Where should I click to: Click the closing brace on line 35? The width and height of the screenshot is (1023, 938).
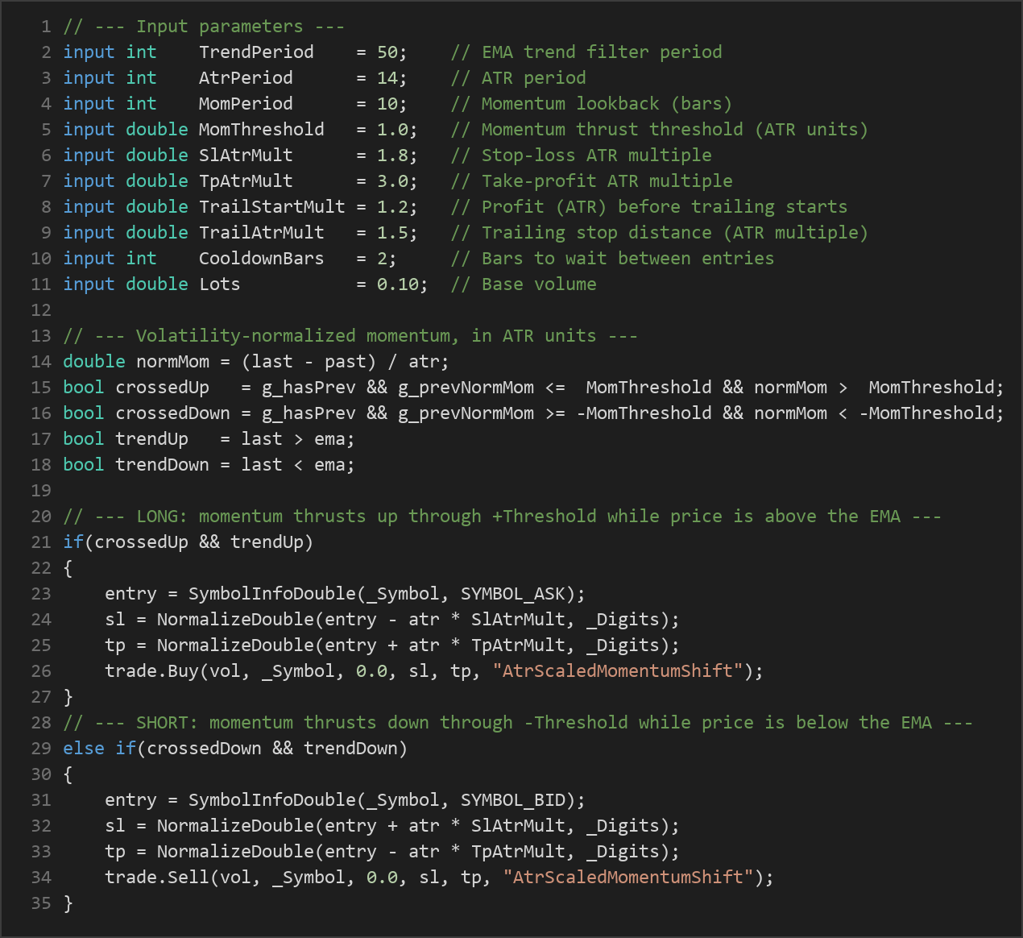(68, 903)
